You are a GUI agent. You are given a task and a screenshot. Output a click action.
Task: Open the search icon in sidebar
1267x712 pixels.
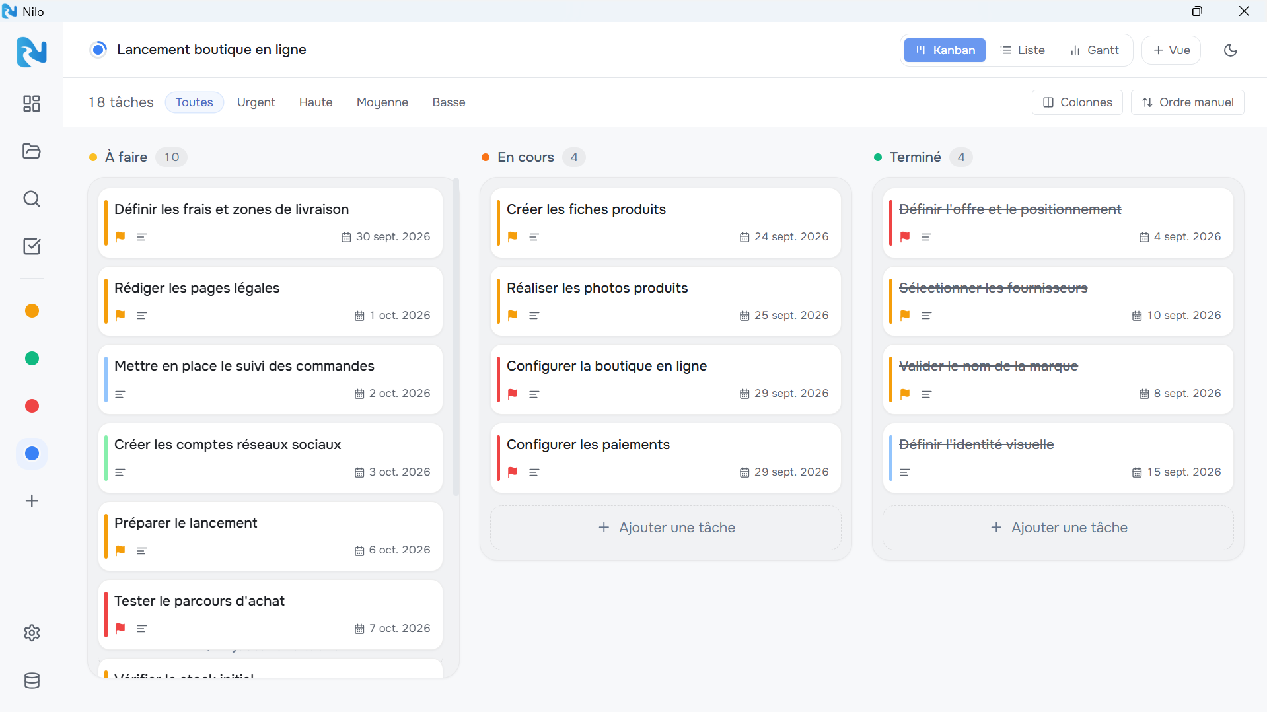(x=32, y=199)
